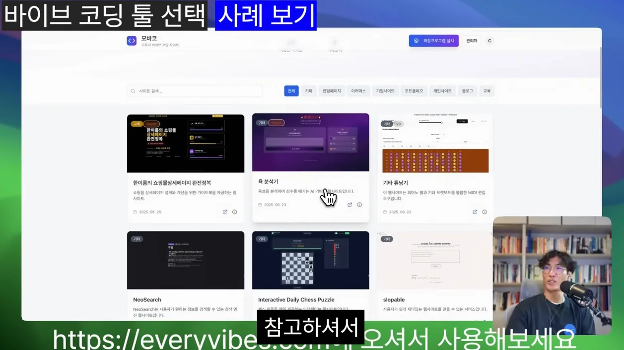The image size is (624, 350).
Task: Open the chess puzzle card thumbnail
Action: (x=311, y=260)
